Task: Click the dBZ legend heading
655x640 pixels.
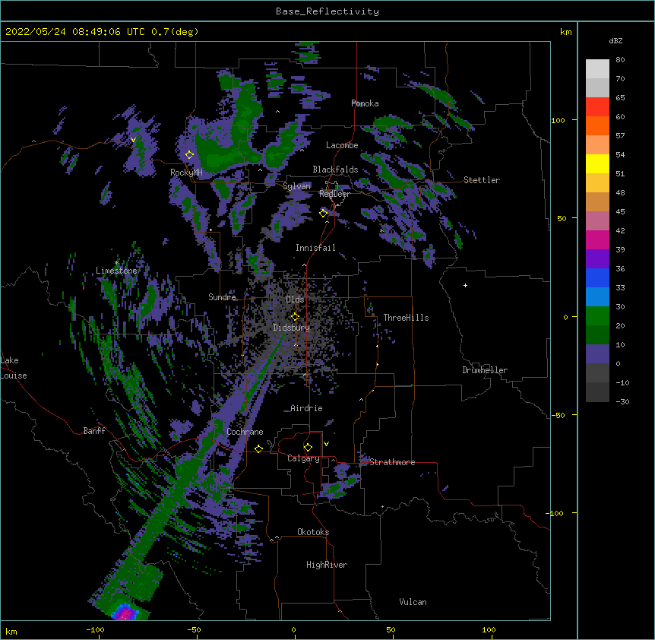Action: (x=615, y=40)
